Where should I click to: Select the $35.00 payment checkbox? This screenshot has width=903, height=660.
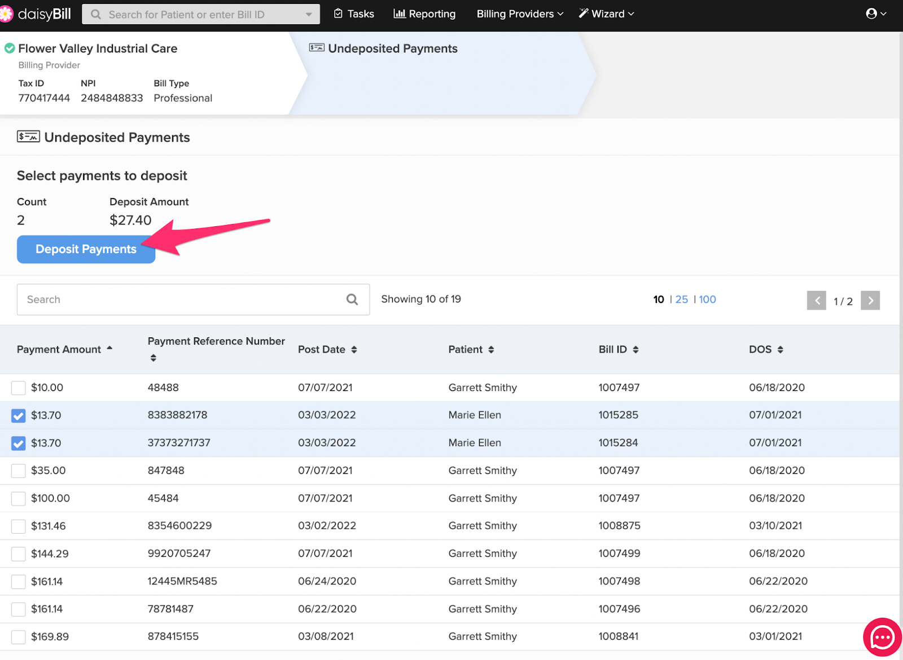click(19, 471)
